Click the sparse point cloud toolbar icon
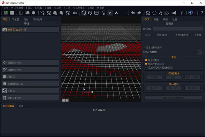Screen dimensions: 205x137 tap(42, 13)
